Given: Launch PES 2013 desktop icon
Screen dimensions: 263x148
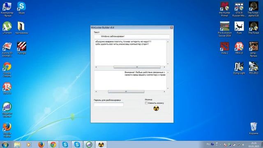Looking at the screenshot, I should [254, 68].
